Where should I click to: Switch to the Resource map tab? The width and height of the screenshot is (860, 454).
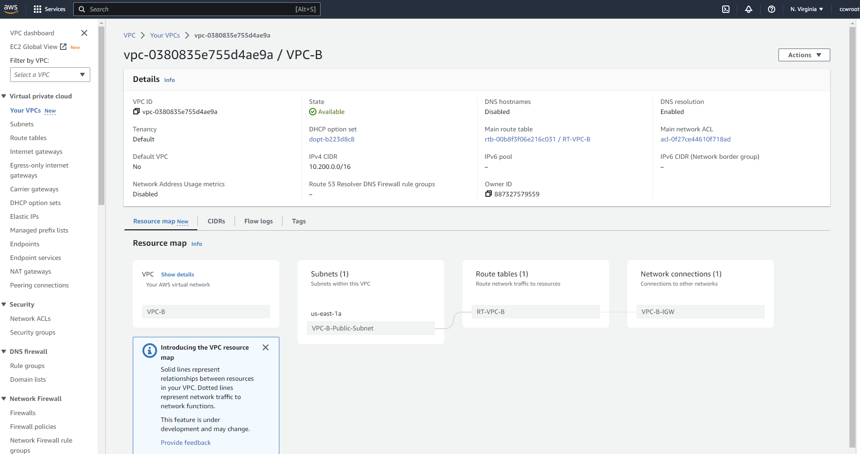coord(161,222)
